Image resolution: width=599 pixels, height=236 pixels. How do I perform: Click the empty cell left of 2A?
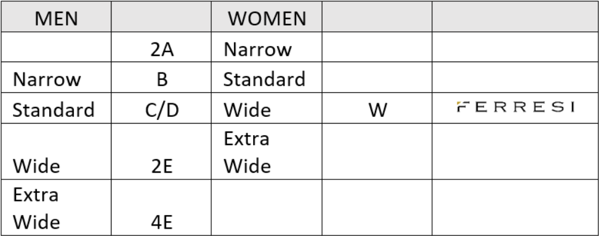point(56,47)
